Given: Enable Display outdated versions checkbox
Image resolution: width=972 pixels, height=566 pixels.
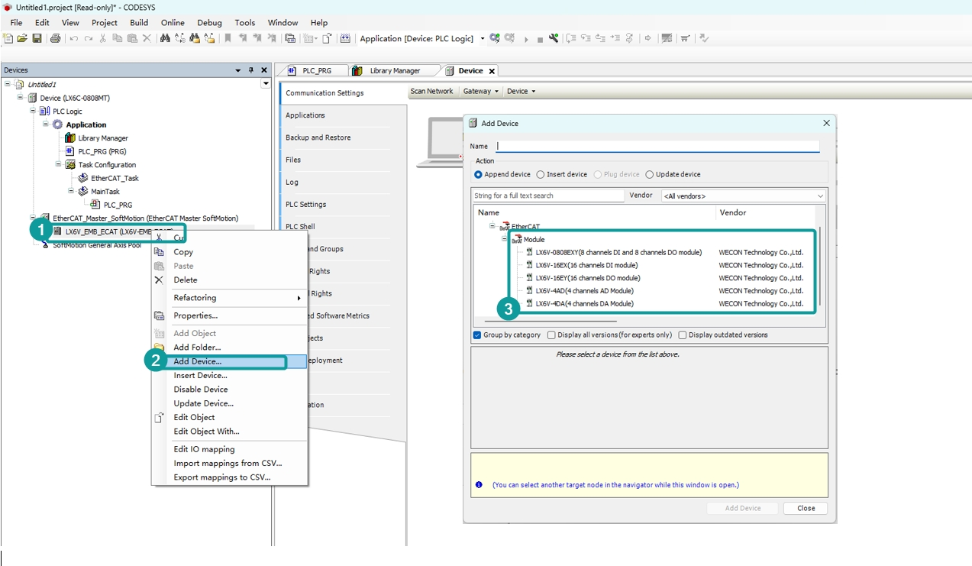Looking at the screenshot, I should pos(683,335).
